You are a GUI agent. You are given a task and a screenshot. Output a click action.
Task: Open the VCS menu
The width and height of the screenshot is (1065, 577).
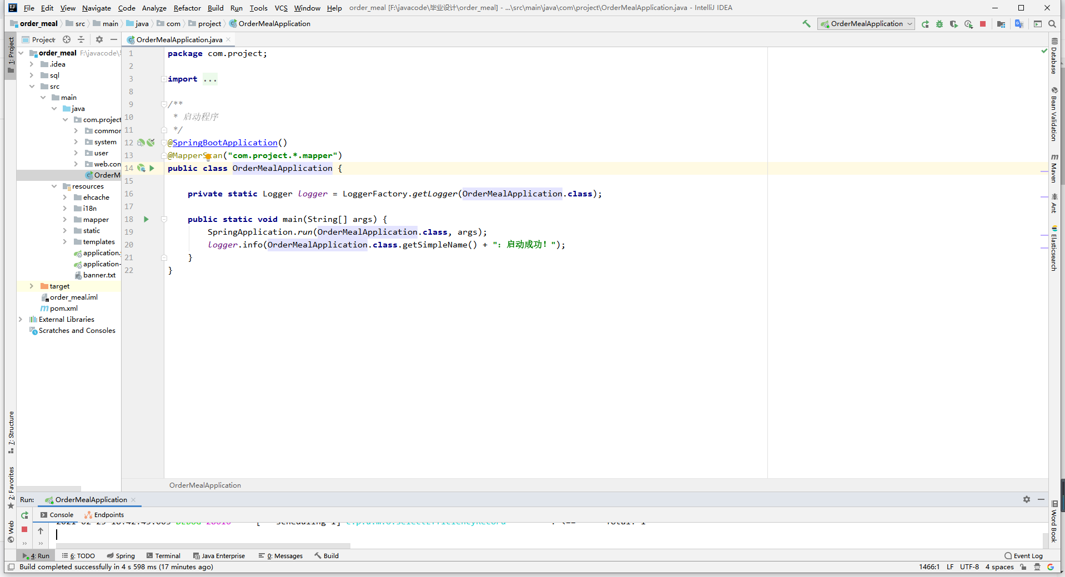281,8
